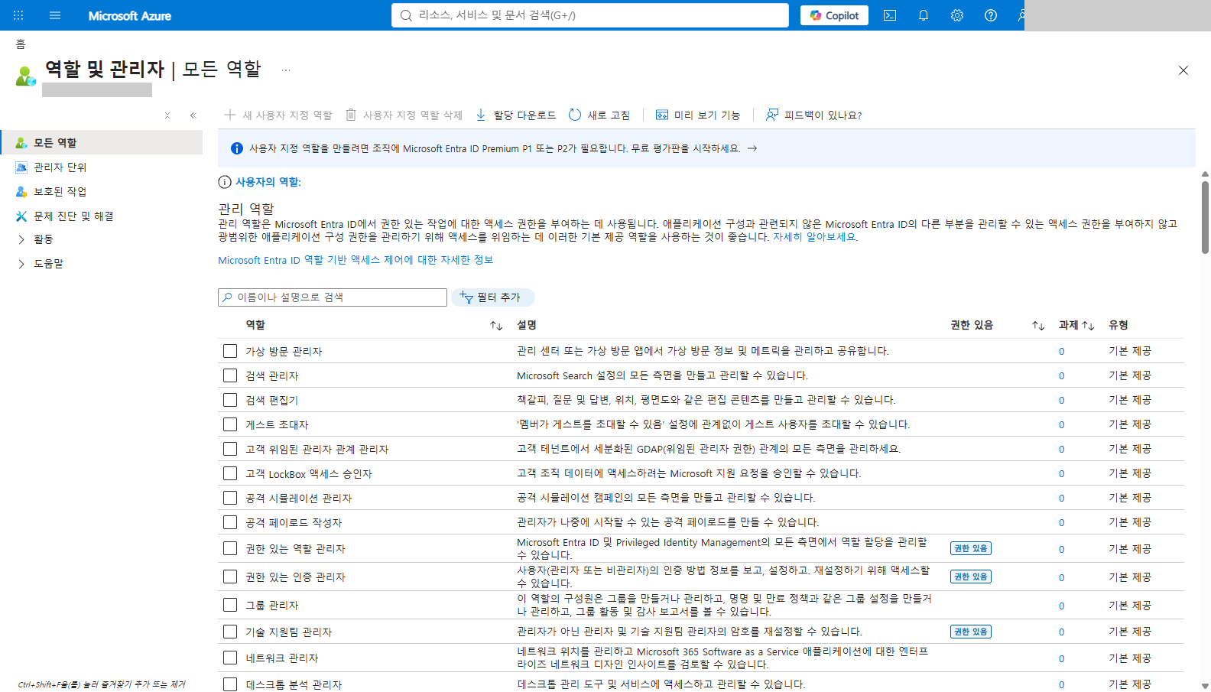Screen dimensions: 1211x692
Task: Check the 게스트 초대자 checkbox
Action: point(230,424)
